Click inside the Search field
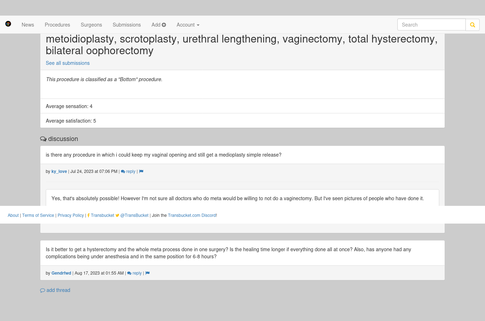Screen dimensions: 485x321 431,25
